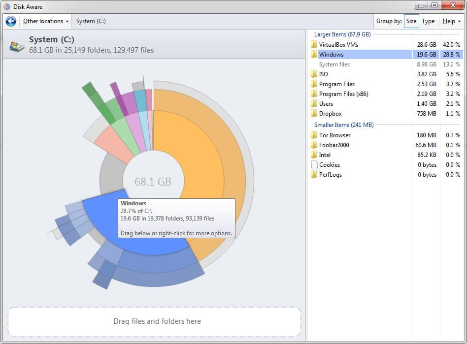Select the Program Files row
This screenshot has width=467, height=344.
click(x=386, y=84)
